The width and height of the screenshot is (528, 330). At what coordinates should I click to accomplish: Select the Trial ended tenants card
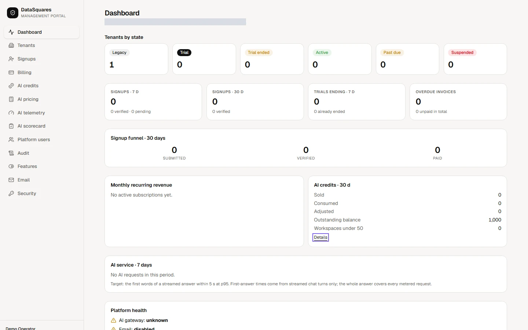pos(272,59)
